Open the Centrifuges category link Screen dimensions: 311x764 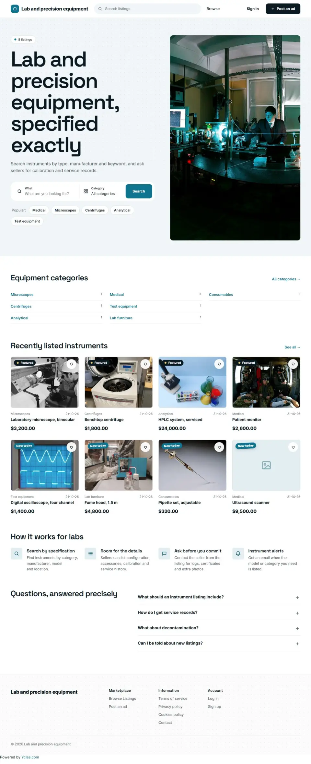[x=21, y=306]
